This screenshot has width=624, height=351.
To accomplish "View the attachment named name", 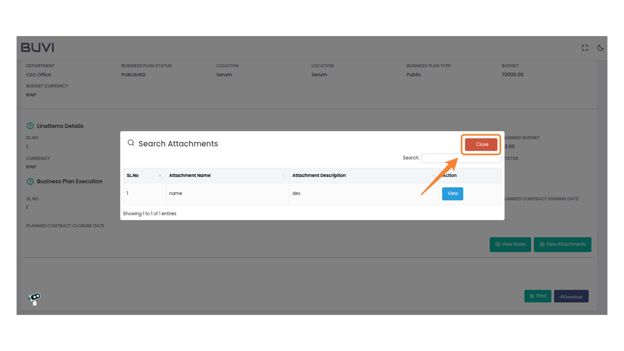I will 452,194.
